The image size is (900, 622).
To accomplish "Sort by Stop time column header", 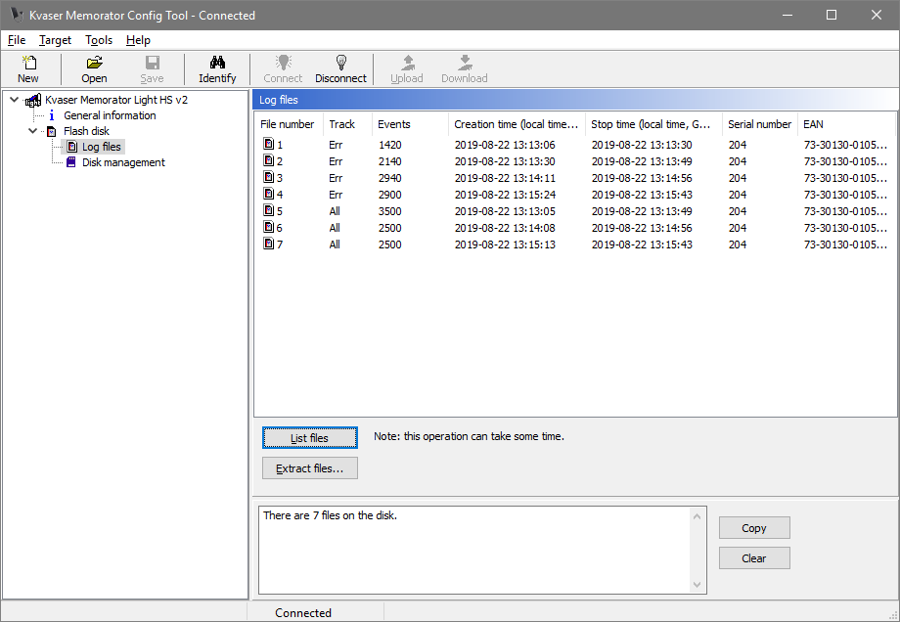I will point(653,124).
